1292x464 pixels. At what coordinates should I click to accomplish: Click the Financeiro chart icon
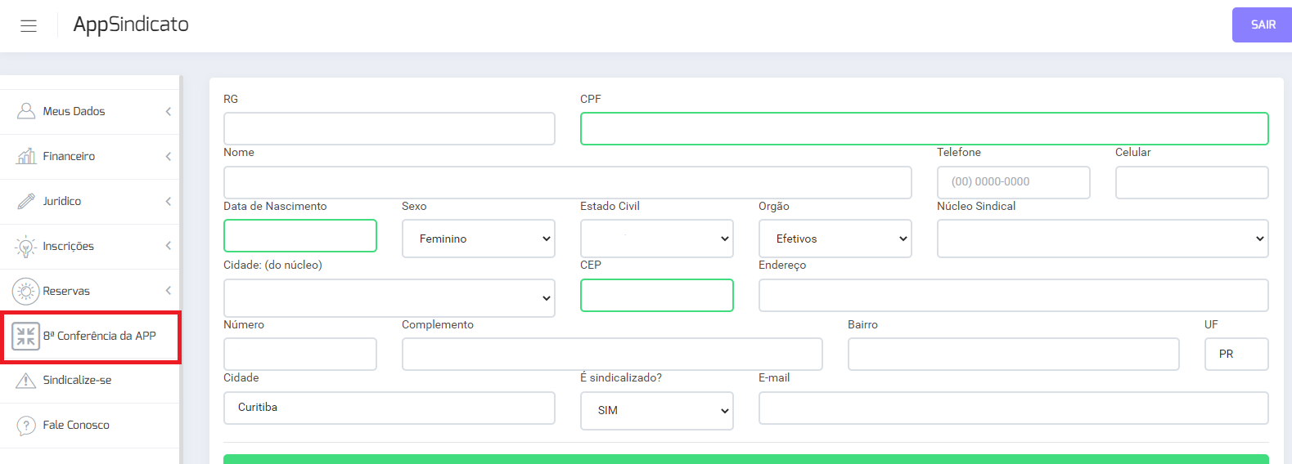coord(26,156)
